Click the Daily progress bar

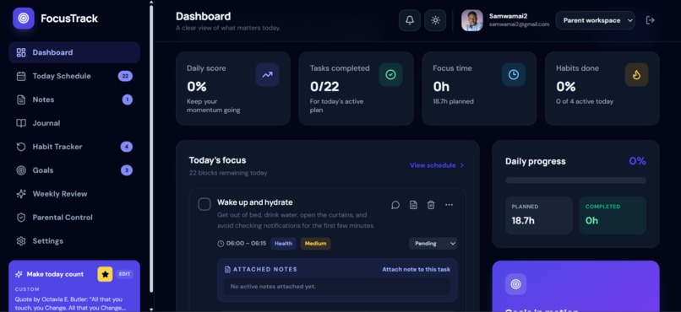(x=575, y=180)
